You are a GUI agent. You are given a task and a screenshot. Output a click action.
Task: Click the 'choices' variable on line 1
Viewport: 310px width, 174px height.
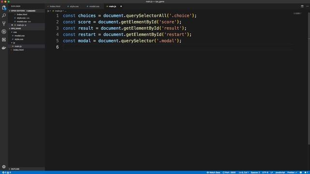[87, 15]
